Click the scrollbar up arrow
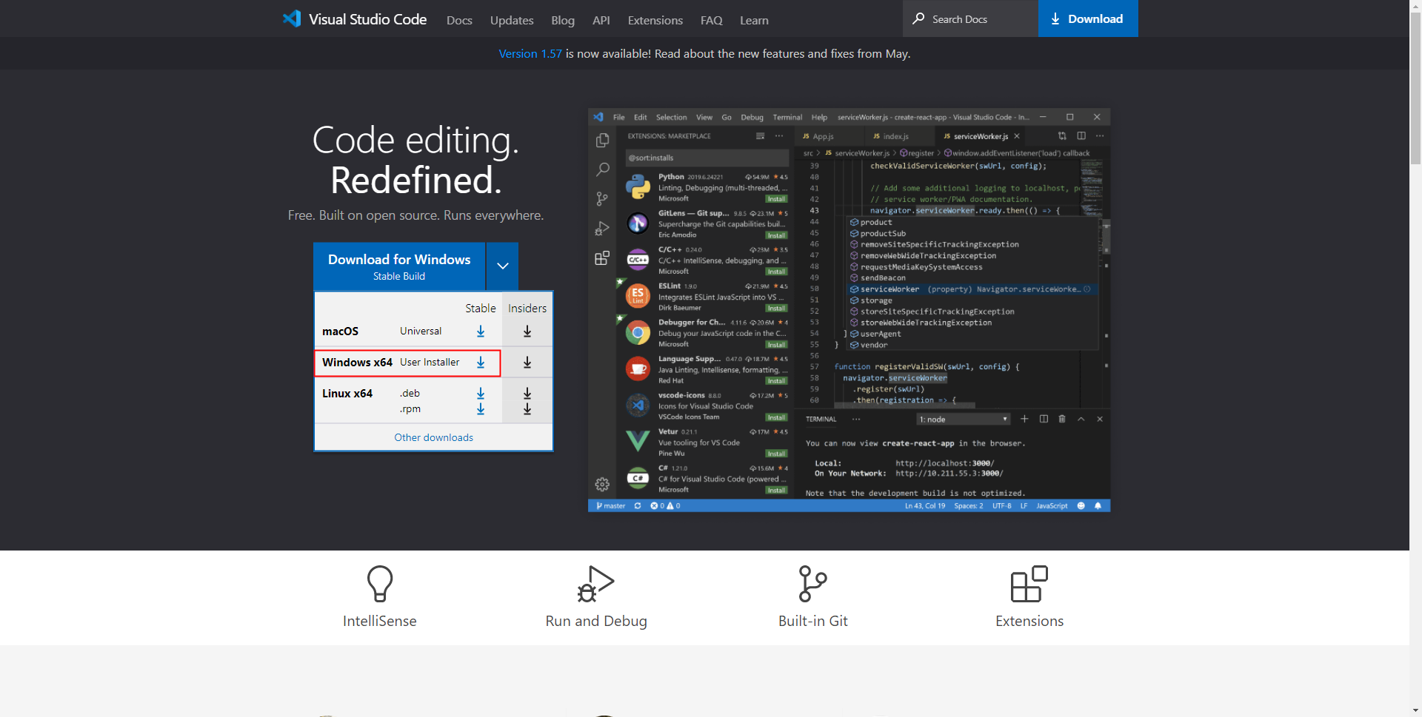Image resolution: width=1422 pixels, height=717 pixels. point(1415,6)
